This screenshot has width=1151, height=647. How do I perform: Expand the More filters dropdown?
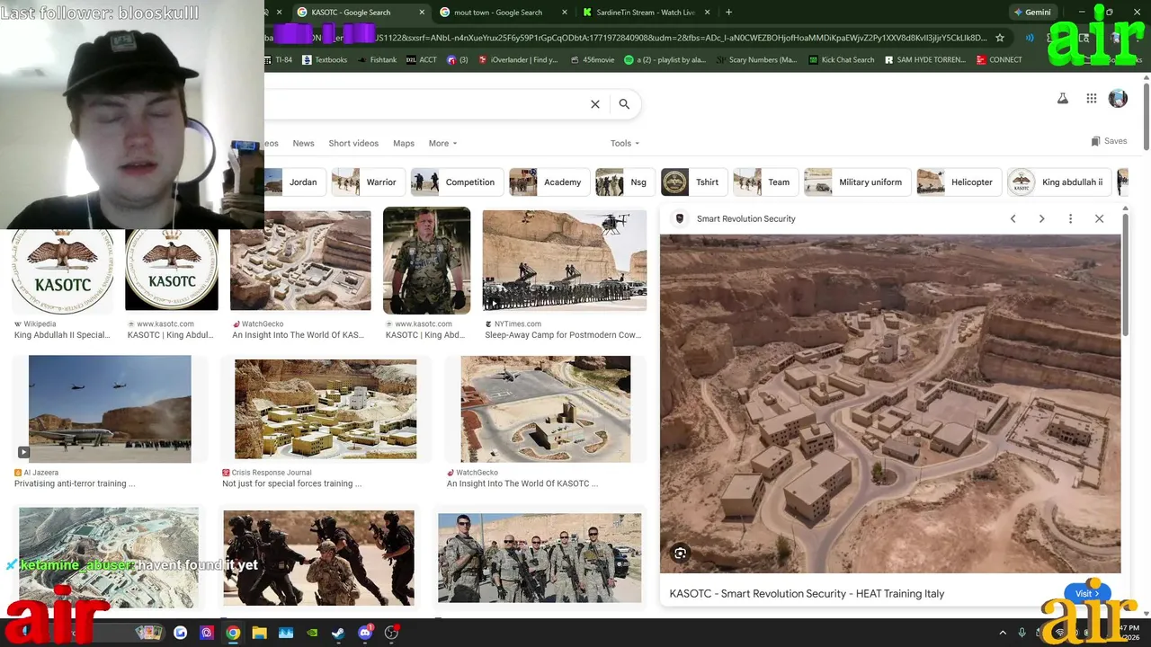442,144
